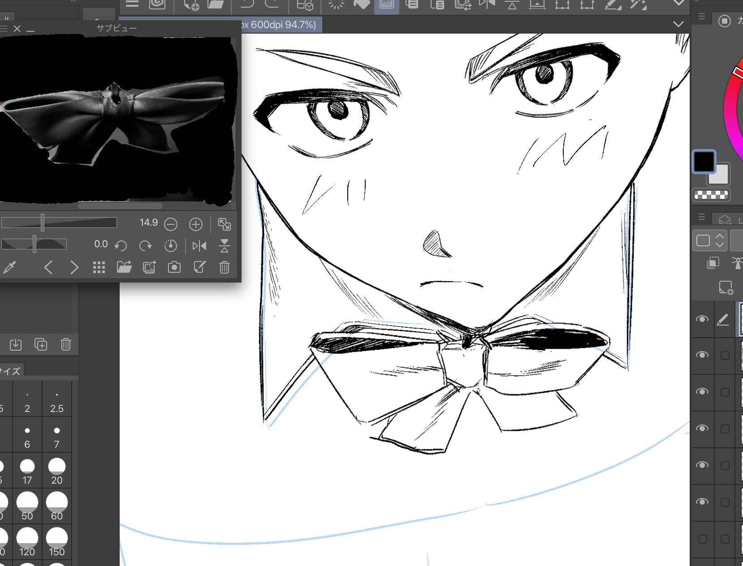Image resolution: width=743 pixels, height=566 pixels.
Task: Rotate the Sub View image left
Action: 121,246
